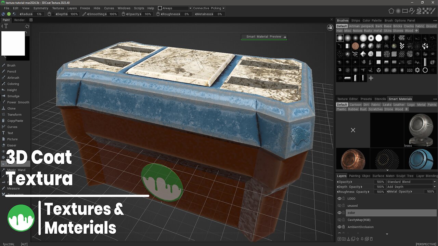Show the CavityMap(RGB) layer via eye icon
438x246 pixels.
click(x=339, y=220)
